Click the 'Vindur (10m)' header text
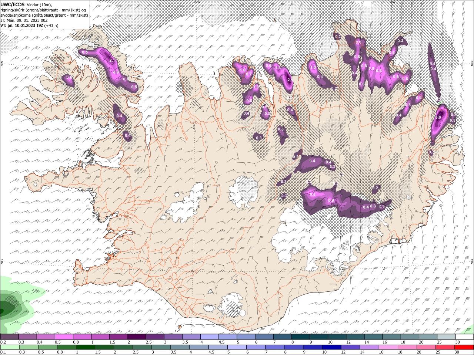The height and width of the screenshot is (355, 474). [40, 4]
